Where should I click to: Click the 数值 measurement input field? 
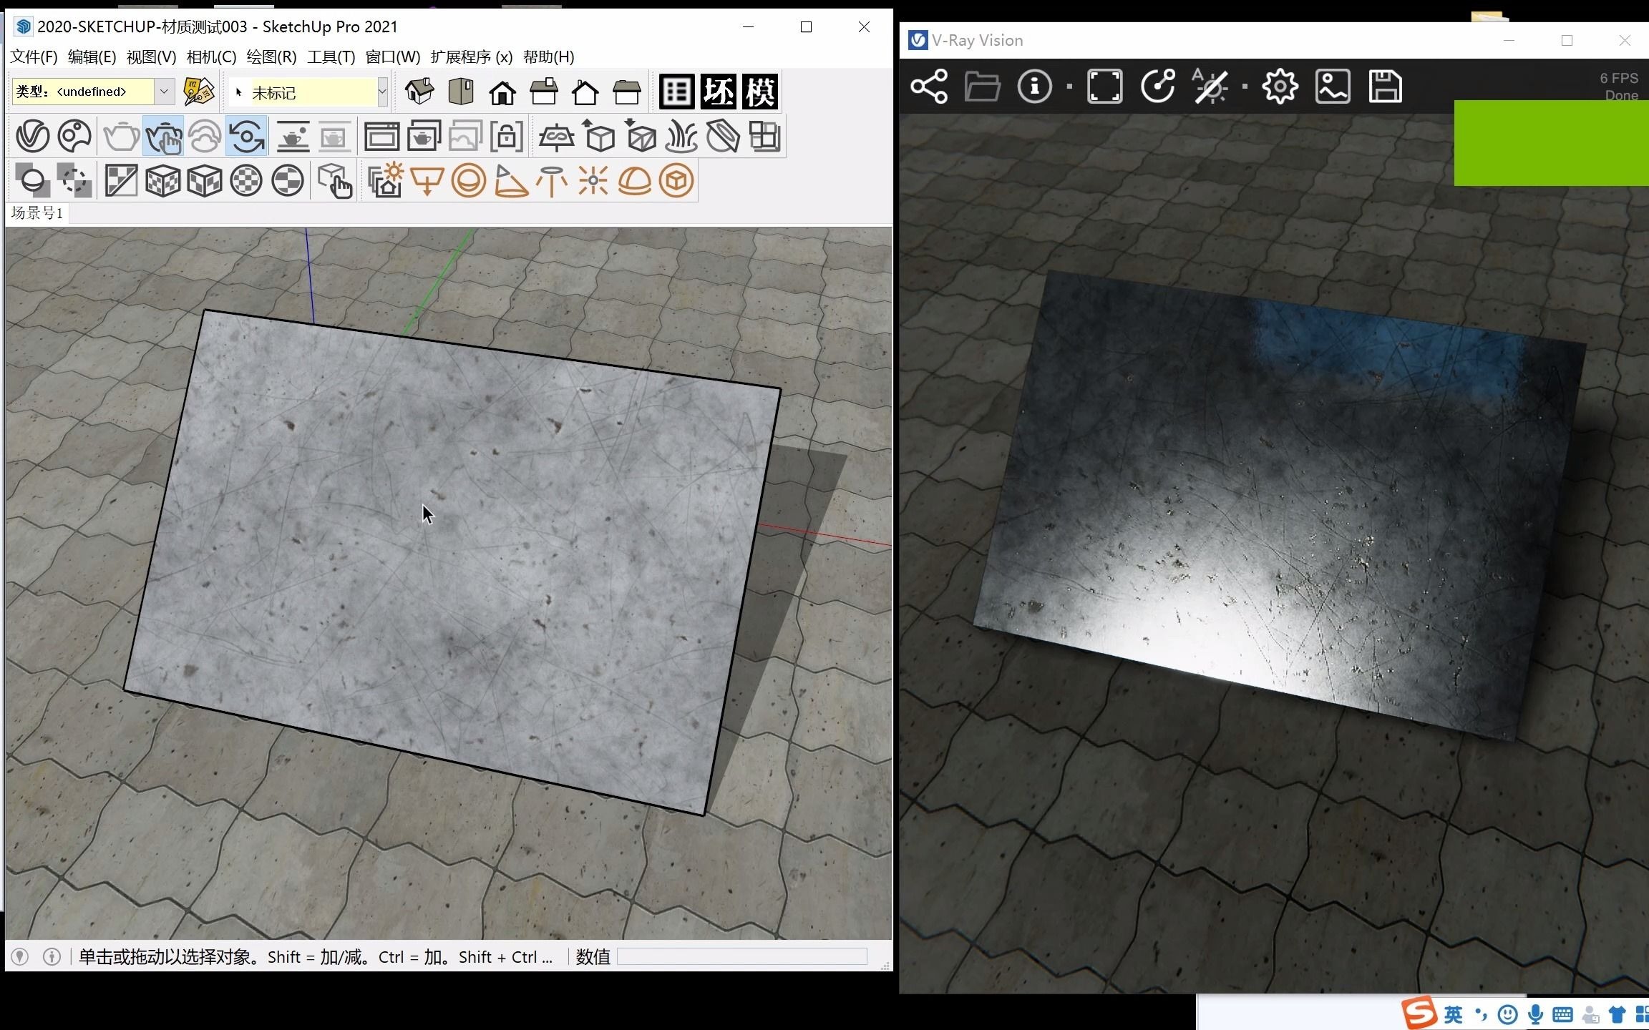(742, 956)
